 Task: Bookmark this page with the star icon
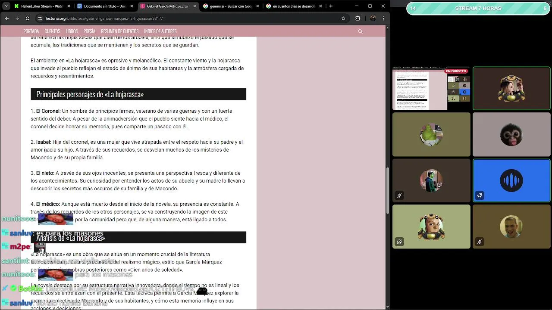tap(343, 19)
